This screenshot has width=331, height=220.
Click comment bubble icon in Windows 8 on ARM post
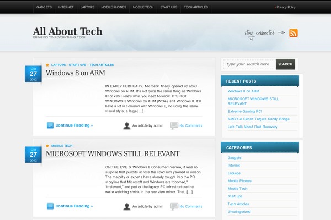[x=174, y=126]
